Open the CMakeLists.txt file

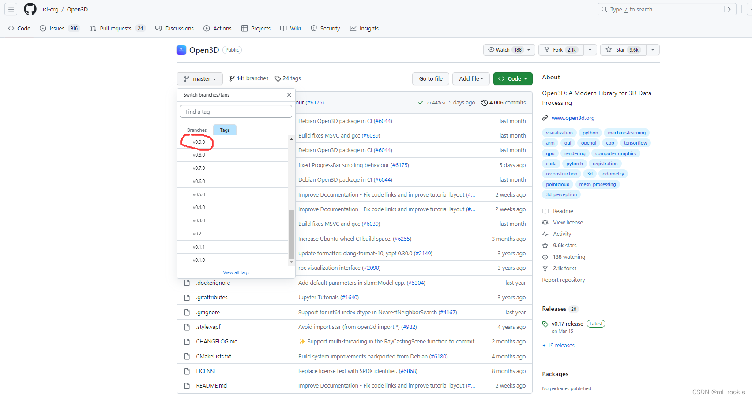coord(214,357)
